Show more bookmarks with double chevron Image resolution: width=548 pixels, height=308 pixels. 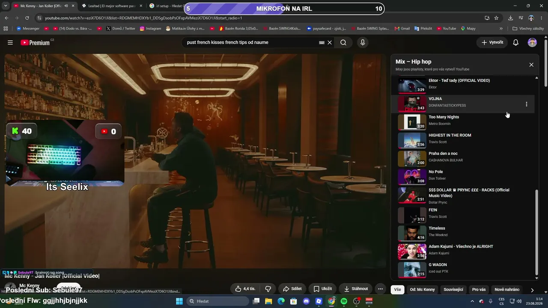pos(501,29)
